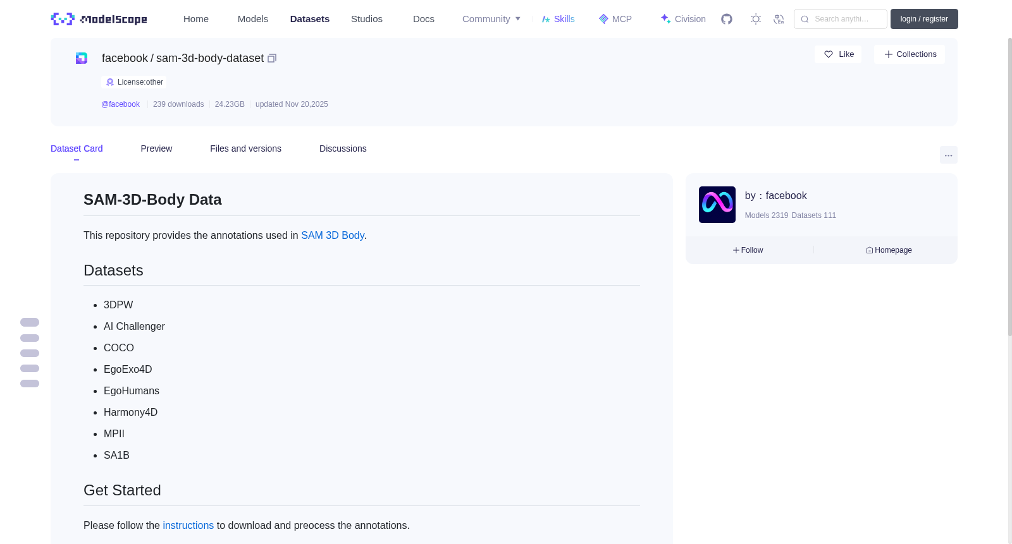This screenshot has height=544, width=1012.
Task: Click the Civision star icon
Action: 665,19
